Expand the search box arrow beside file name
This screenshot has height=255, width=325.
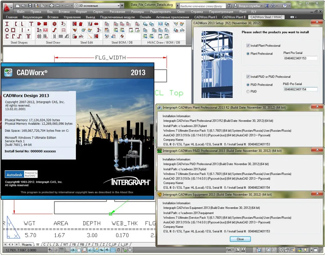coord(177,6)
